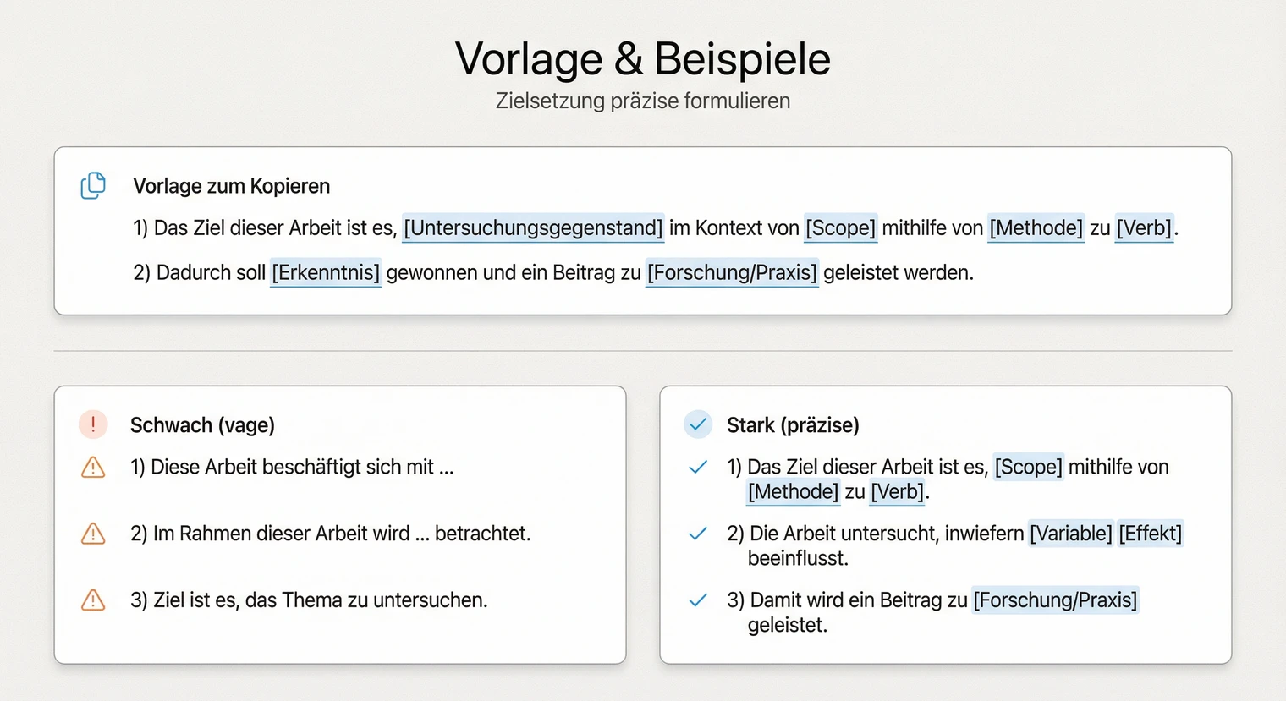The width and height of the screenshot is (1286, 701).
Task: Select the [Methode] placeholder in the Stark card
Action: tap(794, 491)
